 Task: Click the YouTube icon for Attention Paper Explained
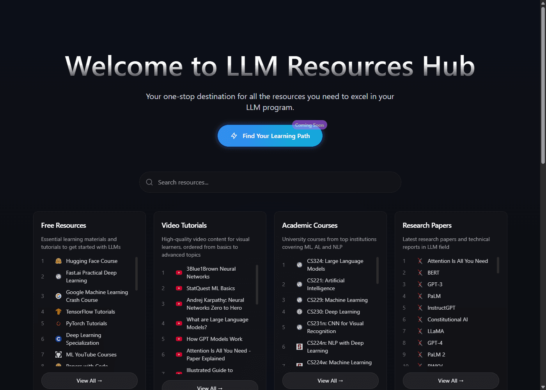(179, 355)
